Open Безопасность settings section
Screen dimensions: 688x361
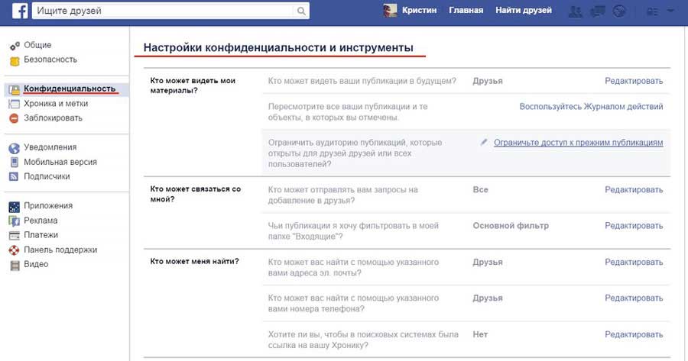pyautogui.click(x=50, y=60)
